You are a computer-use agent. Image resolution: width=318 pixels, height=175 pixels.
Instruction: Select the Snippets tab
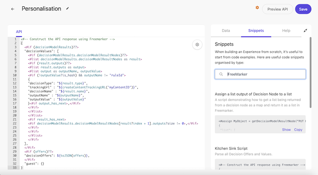[x=256, y=30]
